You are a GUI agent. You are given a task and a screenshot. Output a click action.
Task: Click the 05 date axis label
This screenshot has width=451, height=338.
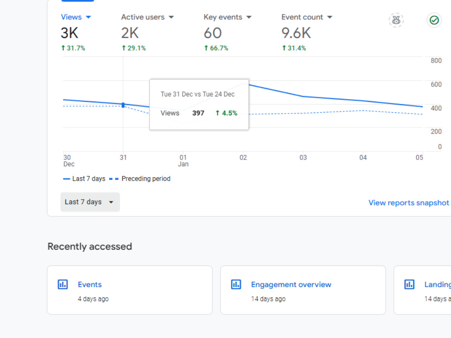pos(419,157)
